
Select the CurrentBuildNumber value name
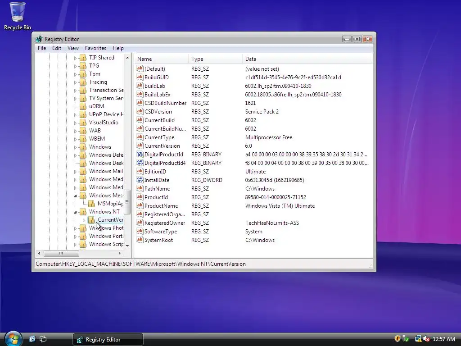(165, 128)
